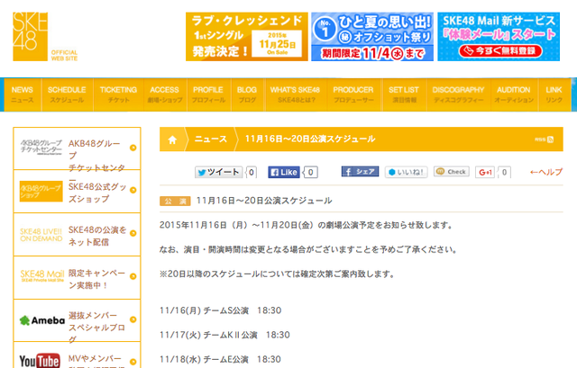Click the YouTube logo in sidebar
The width and height of the screenshot is (577, 368).
click(40, 361)
